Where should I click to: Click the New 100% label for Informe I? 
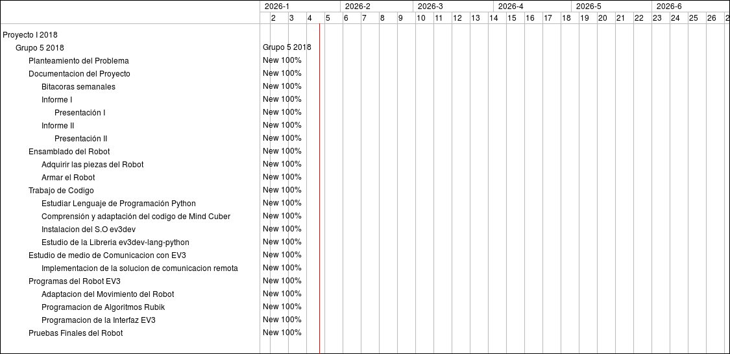point(282,99)
